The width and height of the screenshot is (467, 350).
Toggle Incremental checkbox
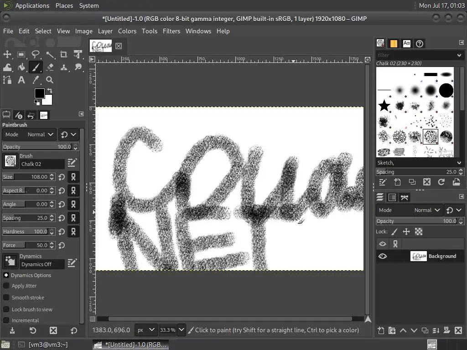tap(6, 320)
